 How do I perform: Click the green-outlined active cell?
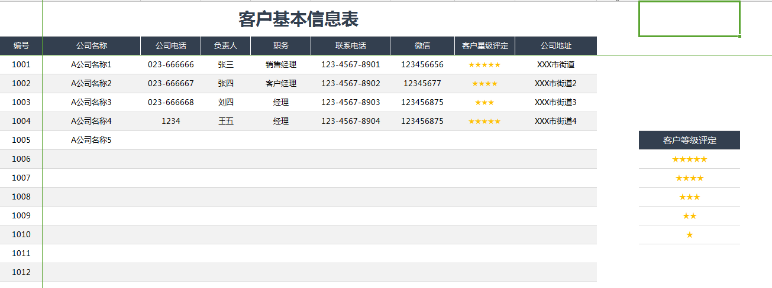point(689,19)
